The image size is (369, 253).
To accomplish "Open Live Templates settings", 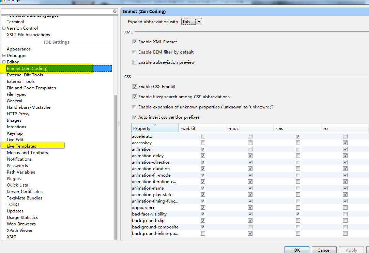I will [x=21, y=146].
